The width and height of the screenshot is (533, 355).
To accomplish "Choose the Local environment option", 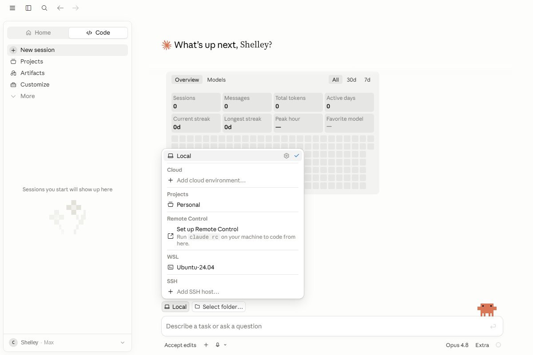I will tap(233, 156).
